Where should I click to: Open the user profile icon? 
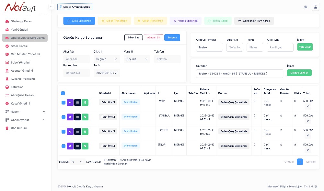315,7
